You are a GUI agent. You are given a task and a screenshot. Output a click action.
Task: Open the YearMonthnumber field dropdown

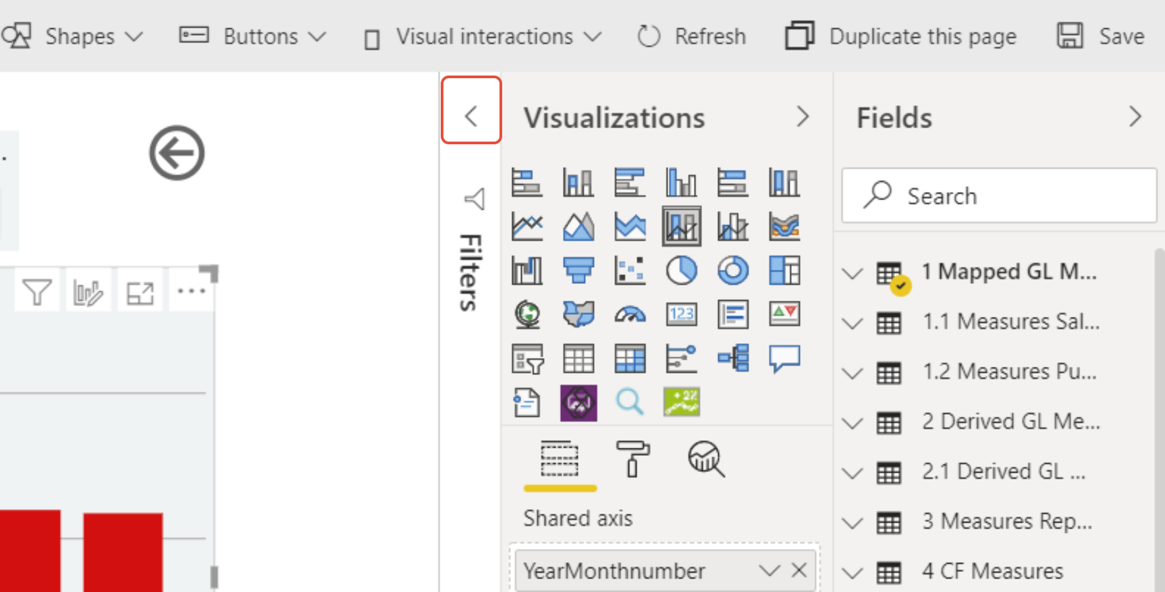tap(769, 570)
